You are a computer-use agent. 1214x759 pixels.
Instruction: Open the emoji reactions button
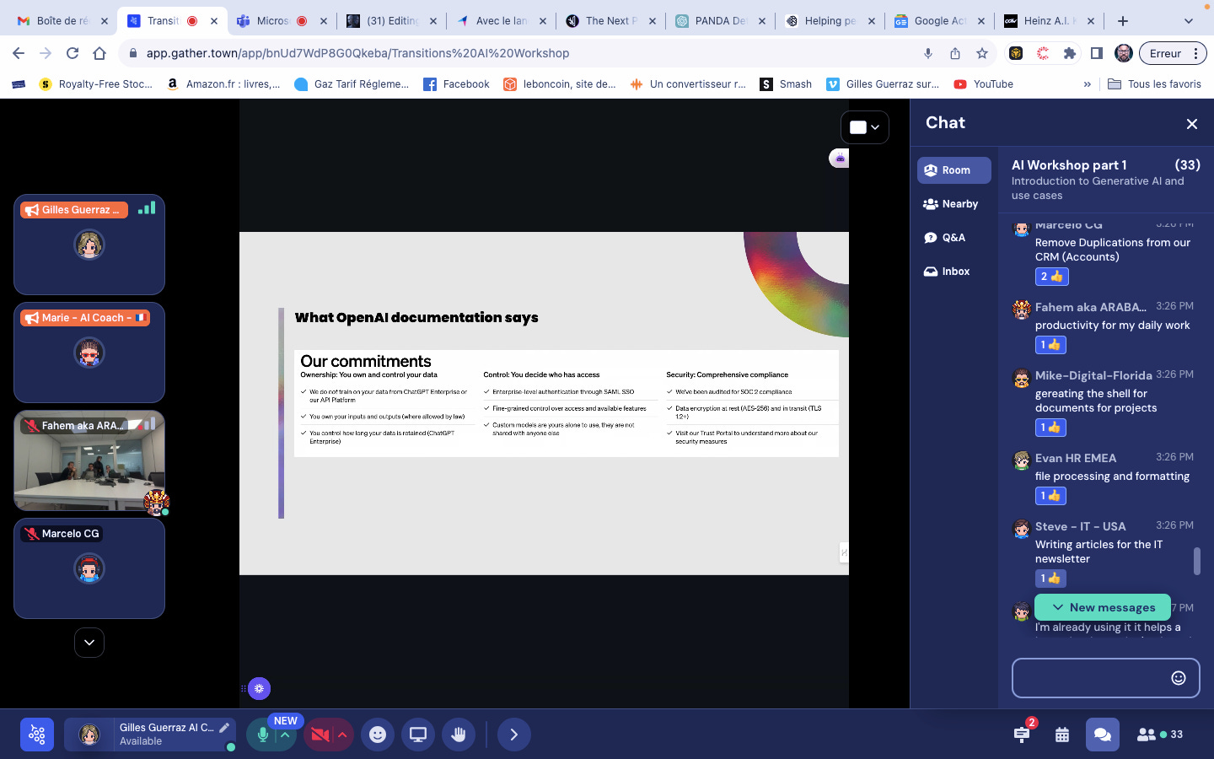click(x=378, y=735)
